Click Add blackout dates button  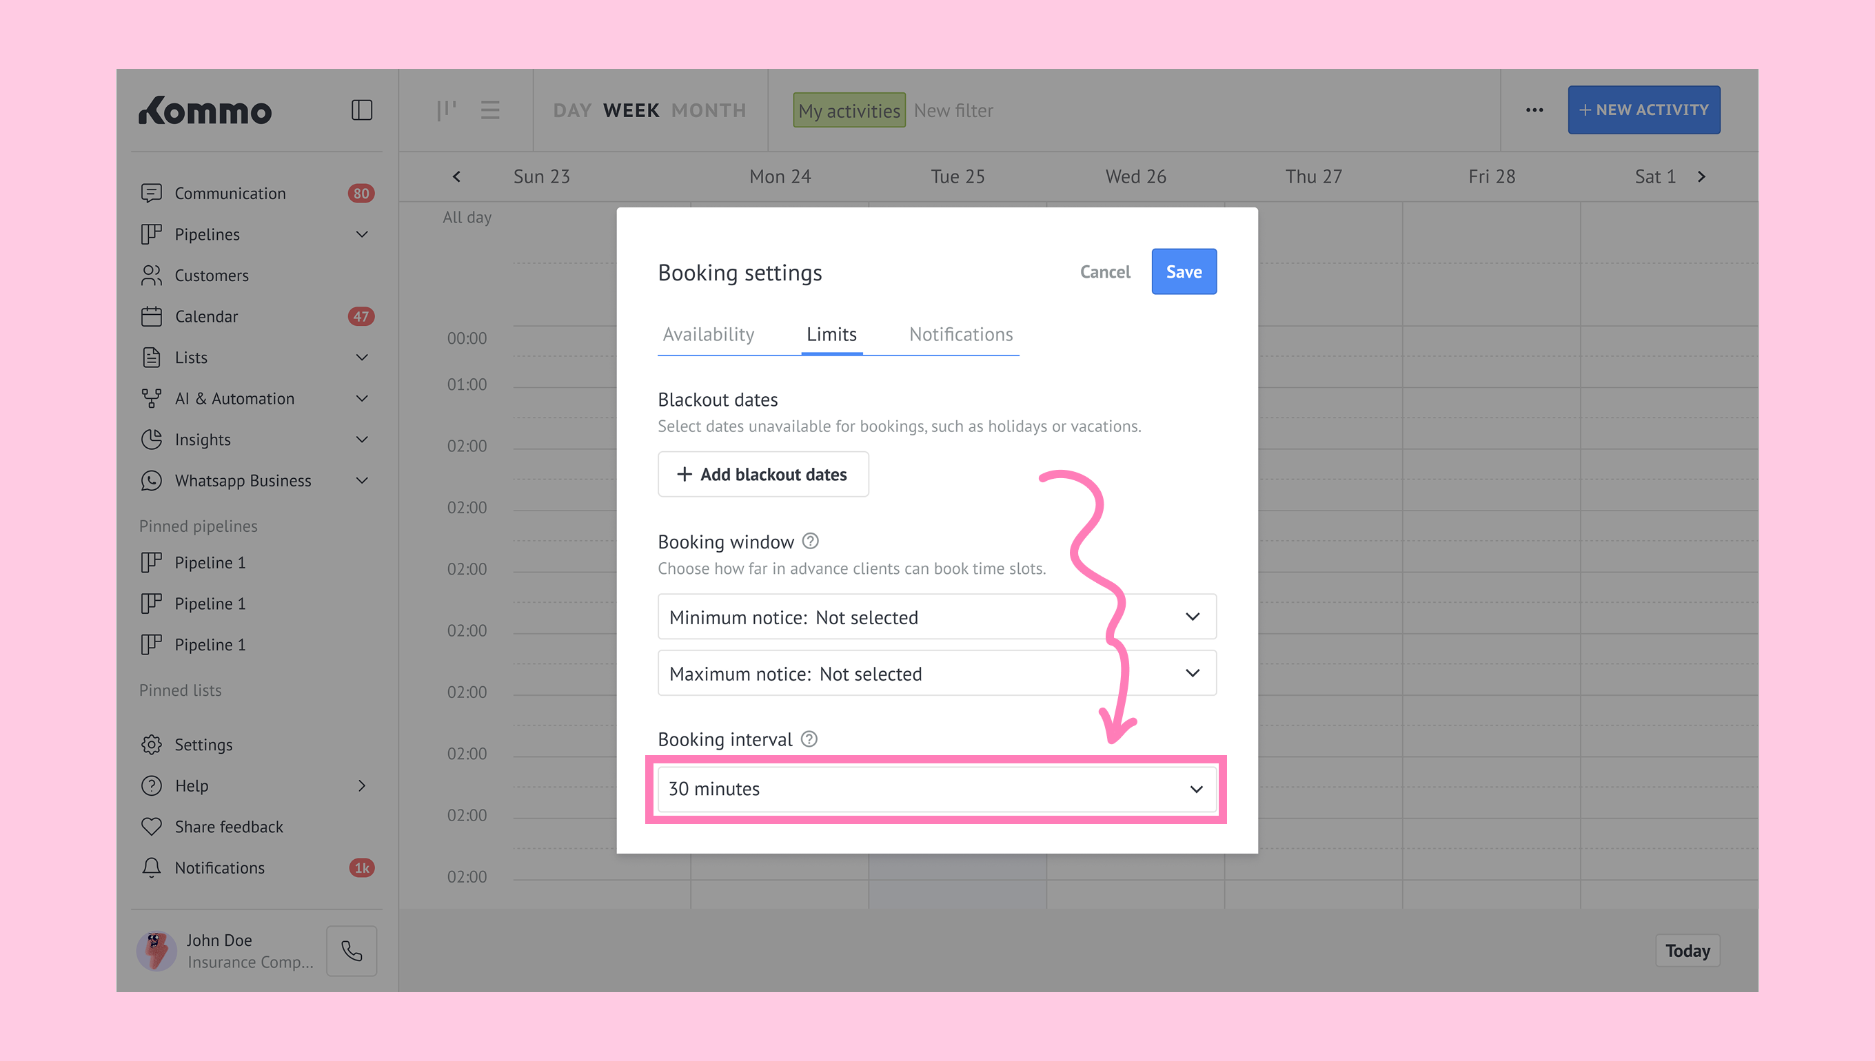(762, 474)
